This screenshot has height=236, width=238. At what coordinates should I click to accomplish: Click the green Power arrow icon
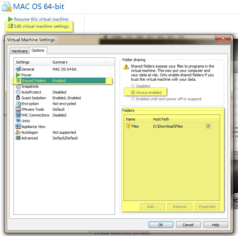pyautogui.click(x=18, y=75)
